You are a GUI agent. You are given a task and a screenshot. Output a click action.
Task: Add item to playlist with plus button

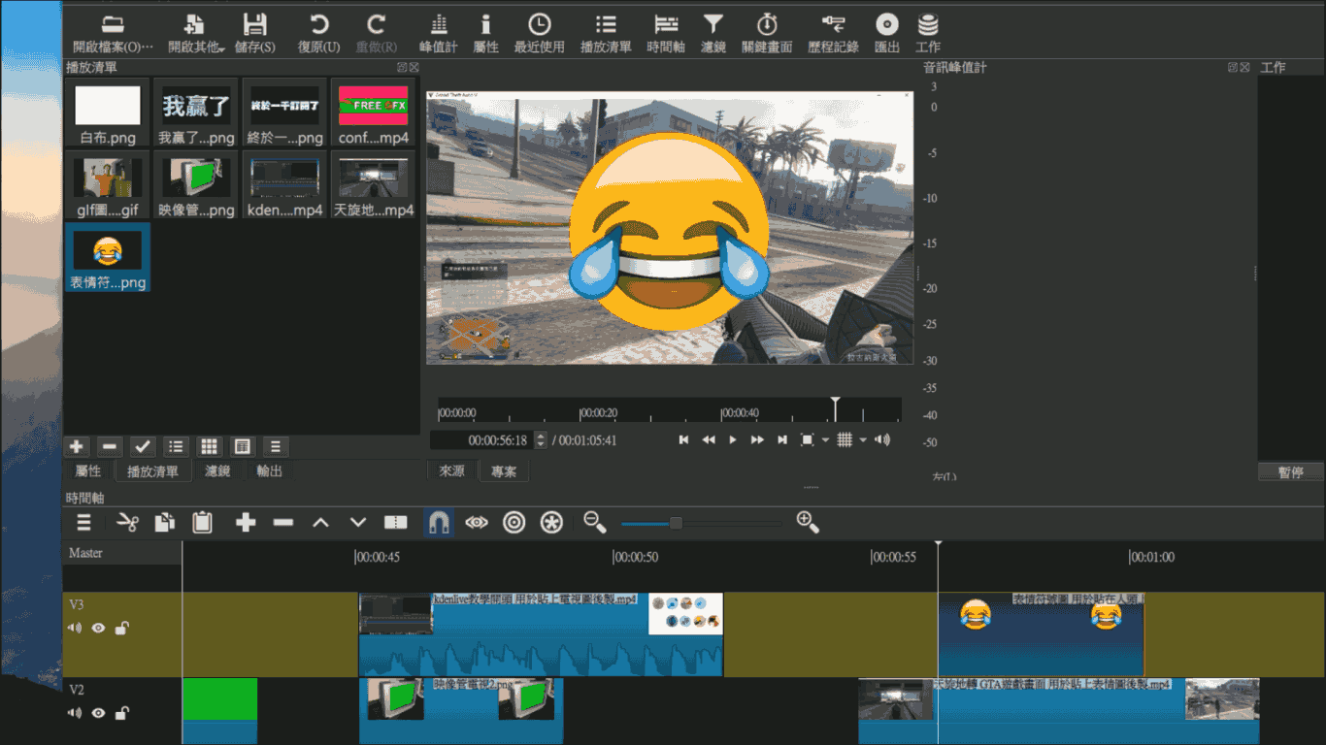tap(77, 446)
